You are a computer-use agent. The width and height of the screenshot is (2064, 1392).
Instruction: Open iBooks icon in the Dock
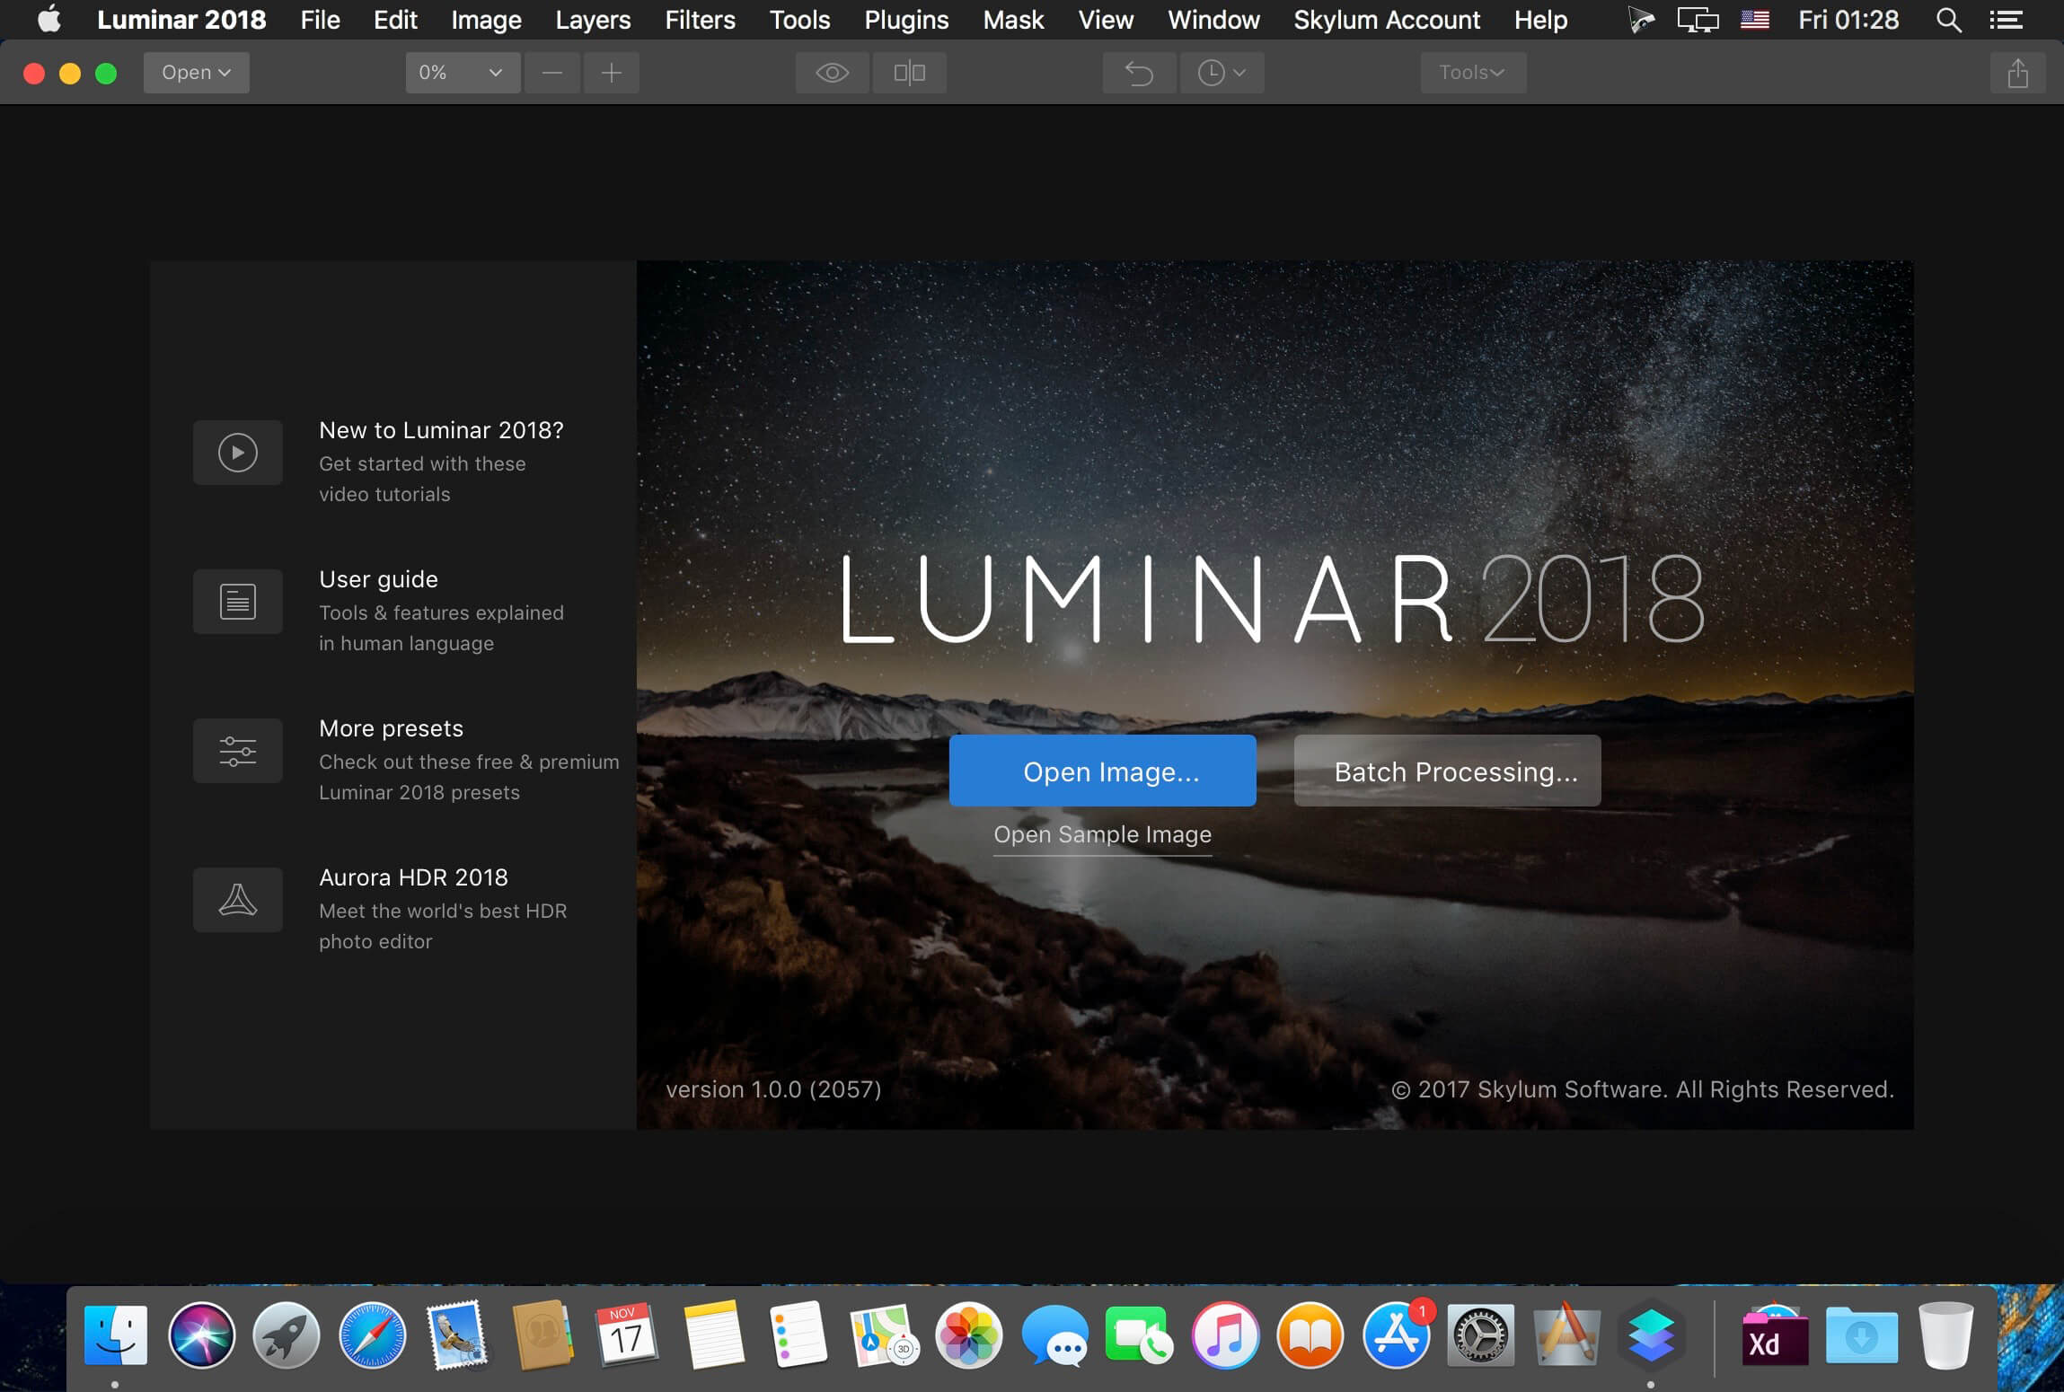point(1310,1335)
